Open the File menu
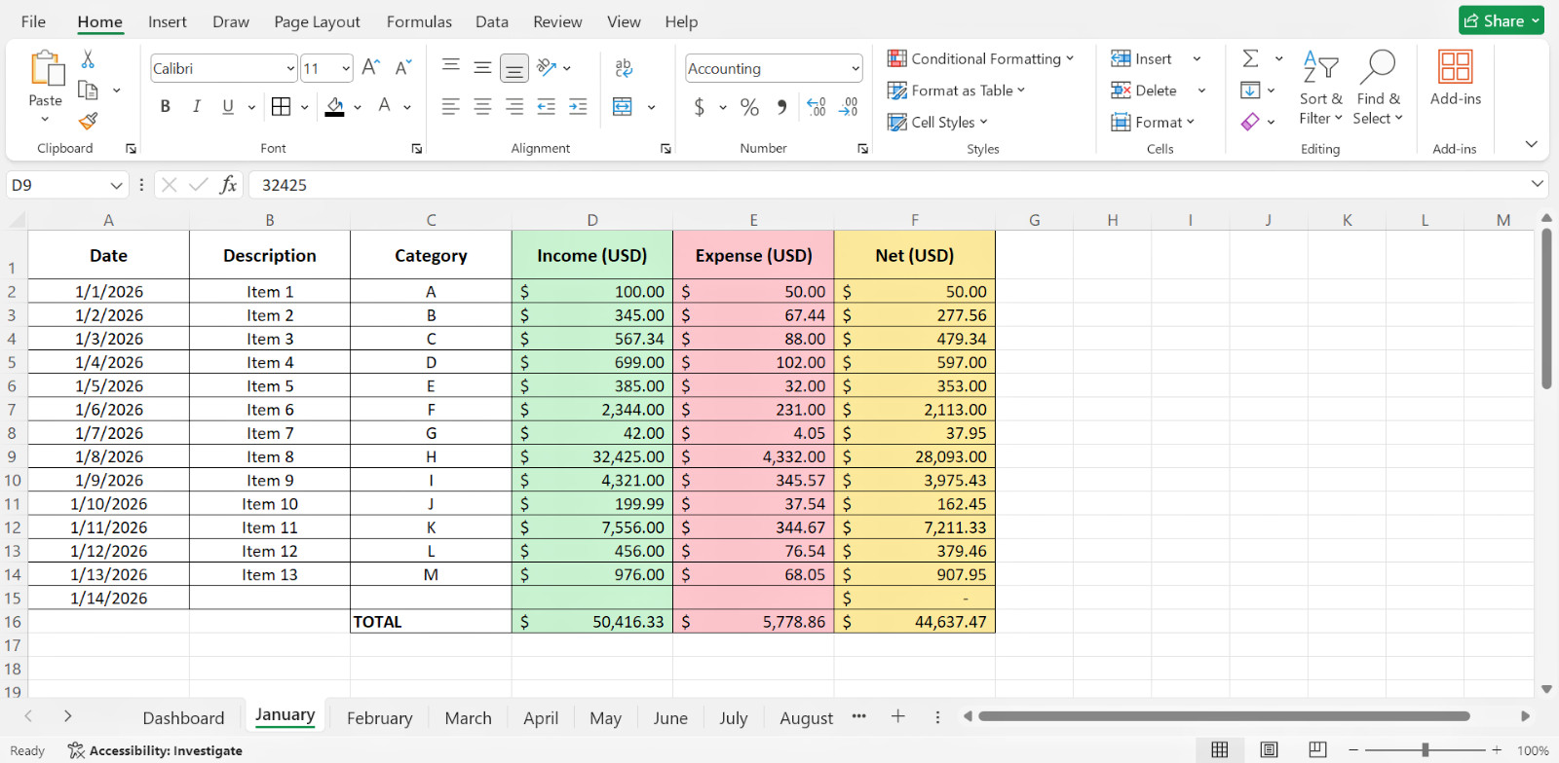The image size is (1559, 763). coord(33,21)
